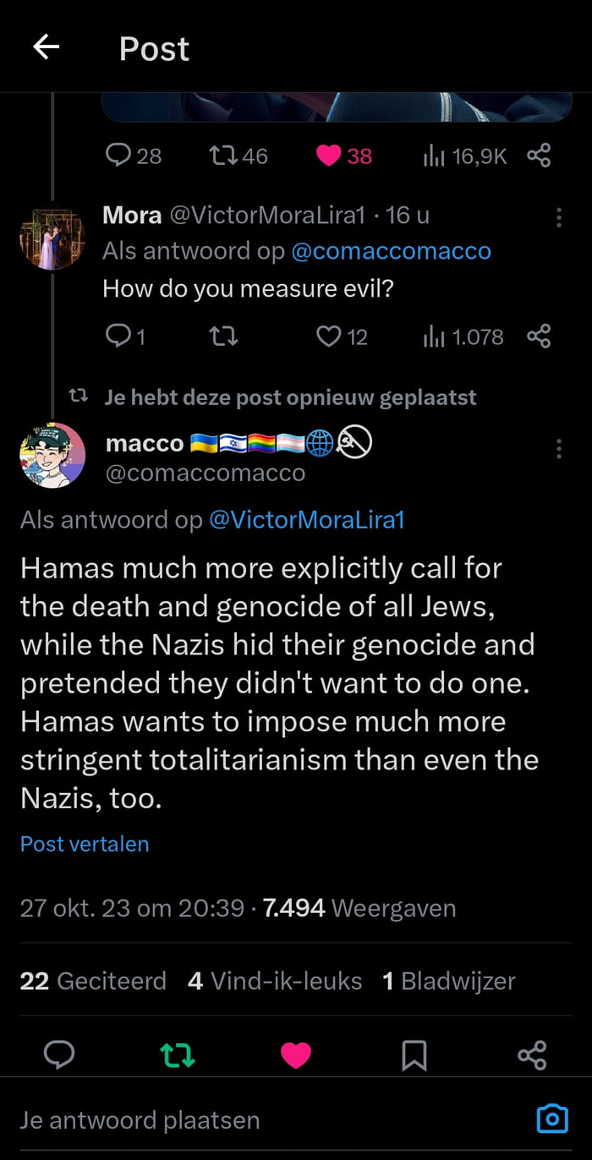
Task: Tap the reply bubble under macco's post
Action: 58,1054
